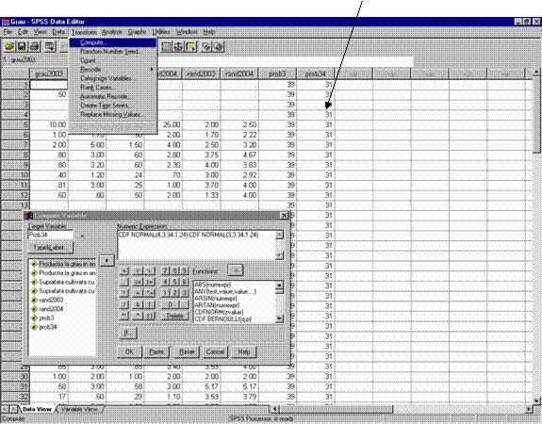Click the Weight Cases scale icon
This screenshot has width=542, height=424.
pyautogui.click(x=178, y=47)
